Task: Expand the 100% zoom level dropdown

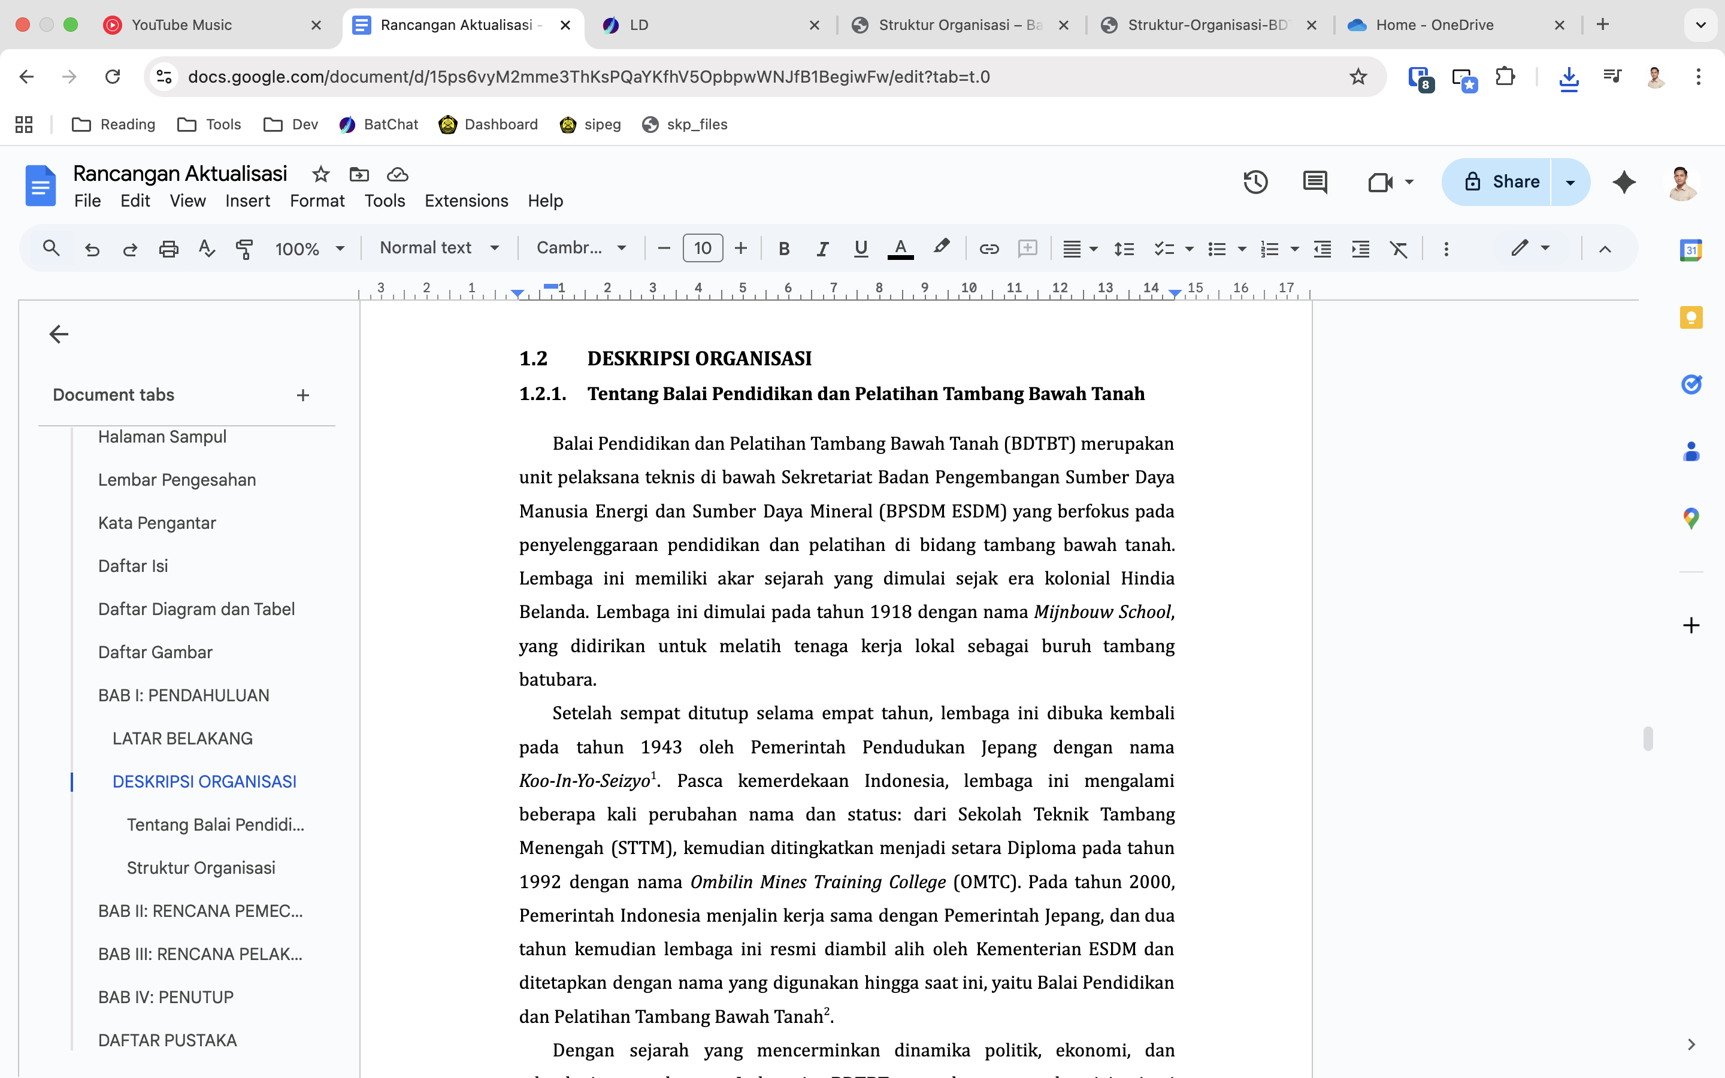Action: coord(310,248)
